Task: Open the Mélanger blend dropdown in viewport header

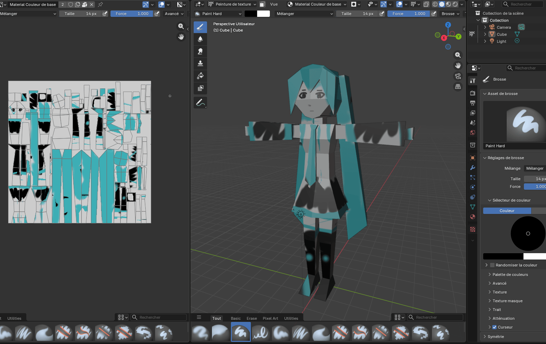Action: [x=304, y=14]
